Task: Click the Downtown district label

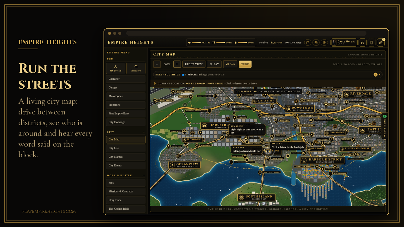Action: (x=300, y=109)
